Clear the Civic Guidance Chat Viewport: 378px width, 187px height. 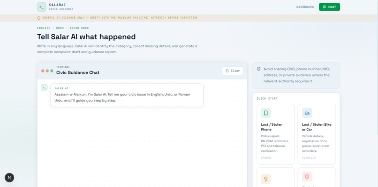[233, 71]
